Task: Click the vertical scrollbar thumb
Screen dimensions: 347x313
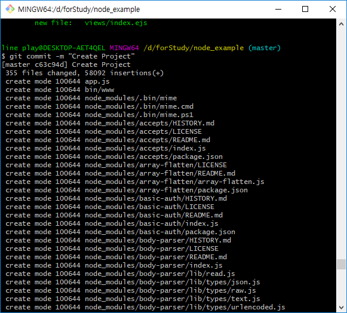Action: 341,264
